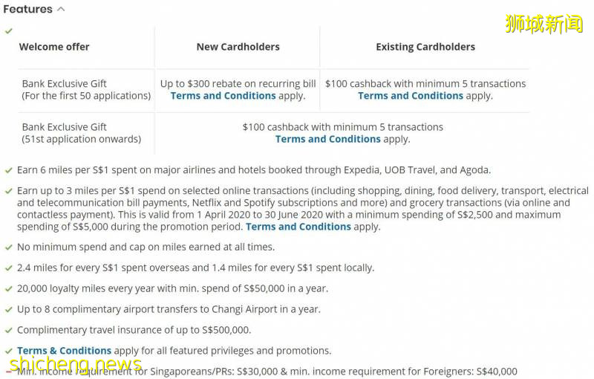Open Terms and Conditions for 51st application onwards
This screenshot has width=594, height=379.
[x=327, y=139]
